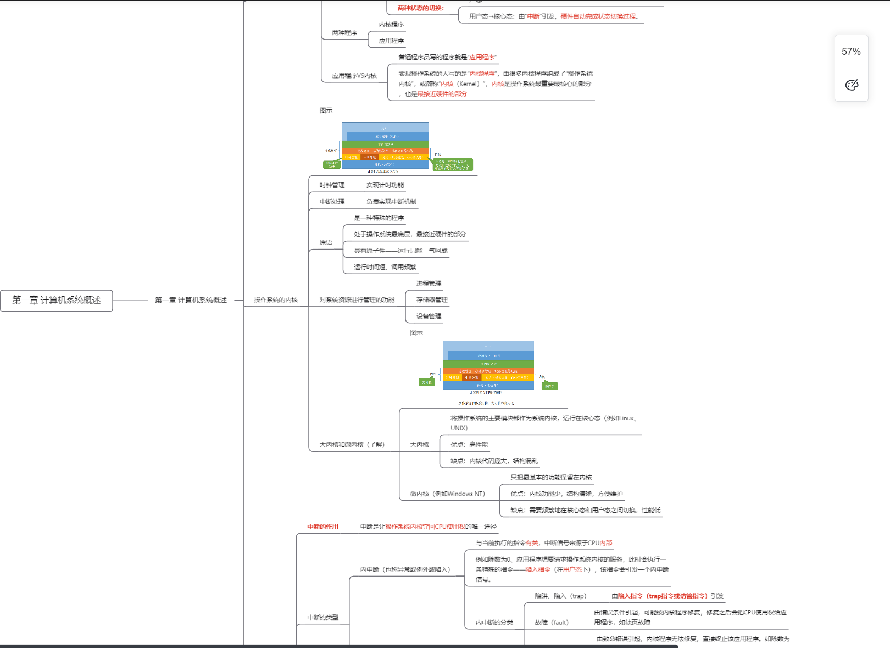This screenshot has width=890, height=648.
Task: Select 对系统资源进行管理的功能 node
Action: 357,300
